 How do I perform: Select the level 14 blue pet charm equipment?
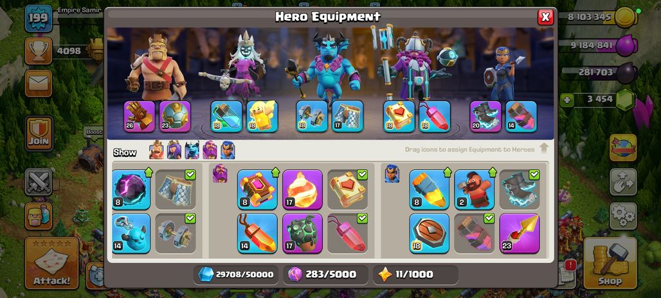click(131, 234)
